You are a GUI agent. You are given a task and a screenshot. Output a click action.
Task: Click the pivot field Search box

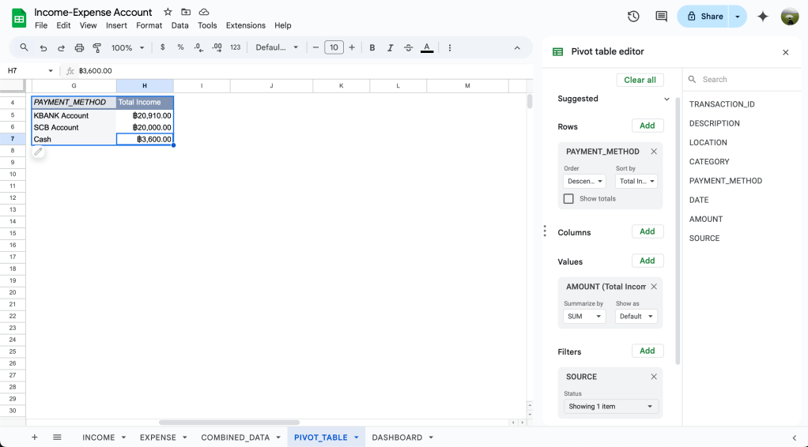[743, 80]
